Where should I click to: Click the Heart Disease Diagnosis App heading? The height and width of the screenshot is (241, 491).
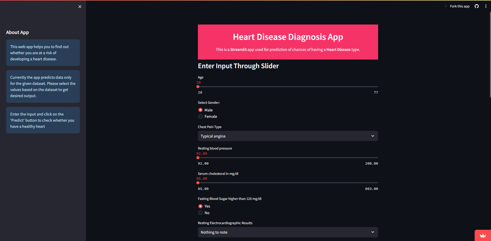point(288,37)
